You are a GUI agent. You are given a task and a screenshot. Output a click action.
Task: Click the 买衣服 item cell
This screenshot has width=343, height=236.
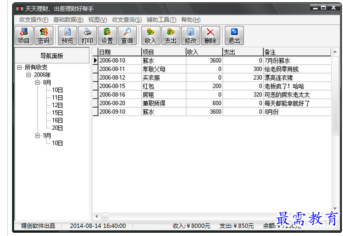point(164,78)
